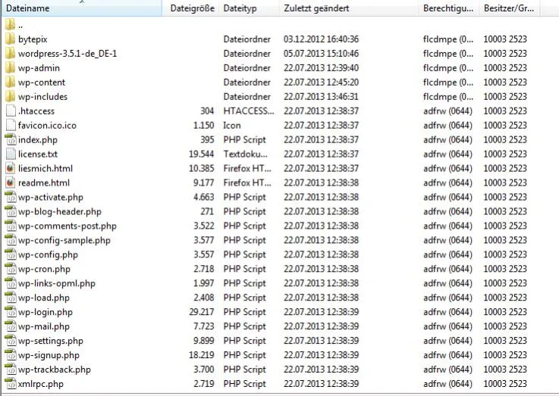Click the Besitzer/Gruppe column header

(509, 8)
